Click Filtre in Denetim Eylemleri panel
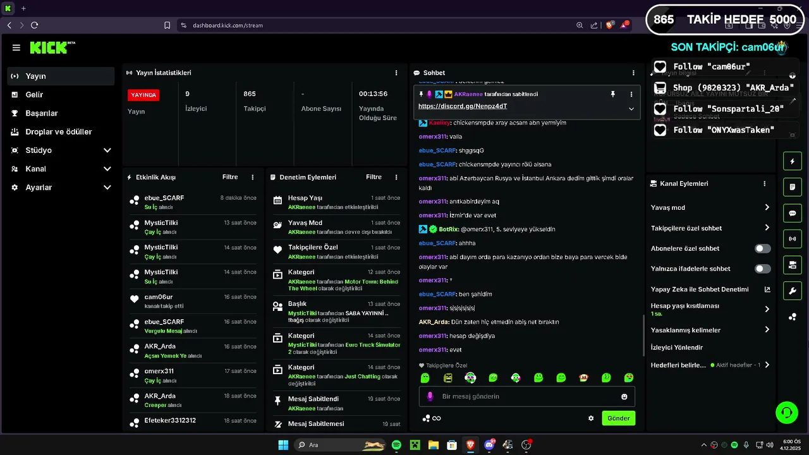 374,177
